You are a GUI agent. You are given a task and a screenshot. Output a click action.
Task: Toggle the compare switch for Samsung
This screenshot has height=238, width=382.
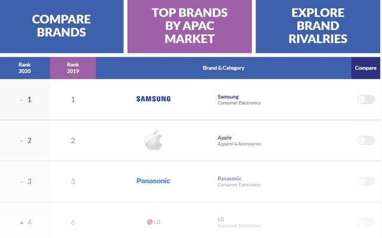pyautogui.click(x=366, y=99)
